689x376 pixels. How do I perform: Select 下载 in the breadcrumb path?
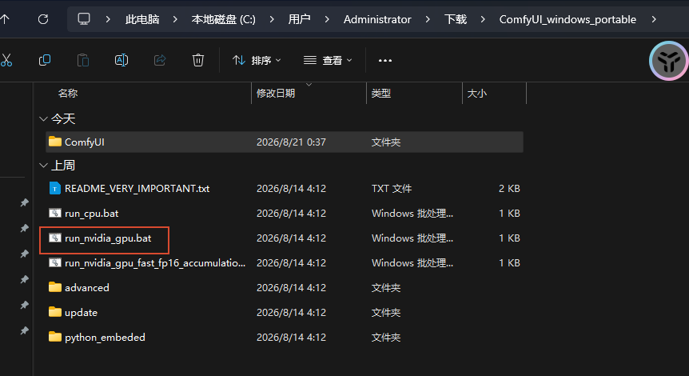pyautogui.click(x=456, y=19)
